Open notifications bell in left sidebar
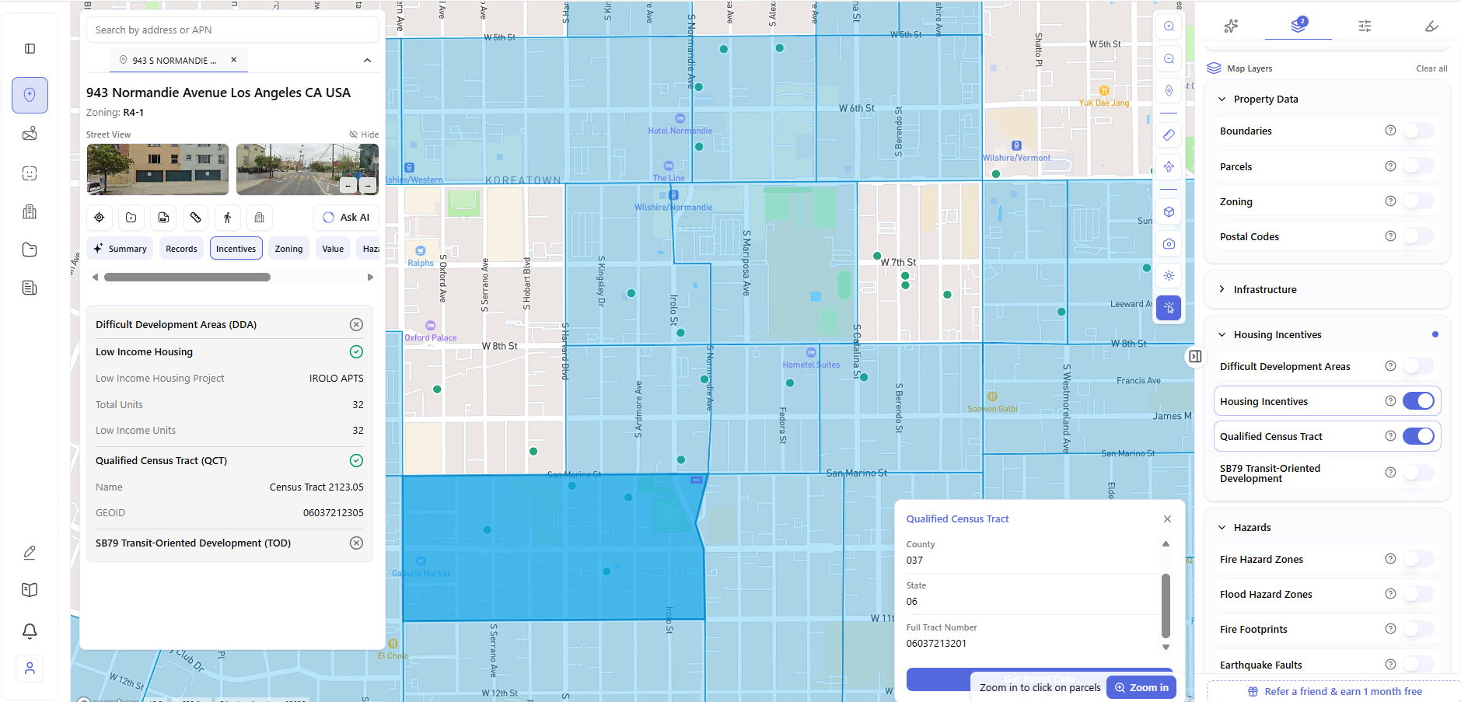The width and height of the screenshot is (1461, 702). 30,631
